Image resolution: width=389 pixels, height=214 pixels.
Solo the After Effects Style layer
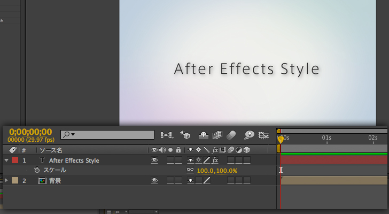click(170, 160)
